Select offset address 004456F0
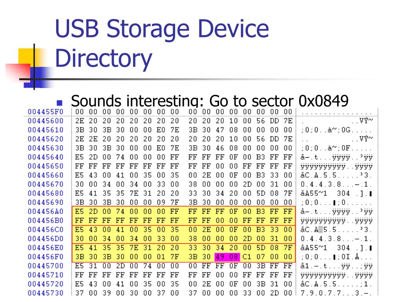Image resolution: width=402 pixels, height=302 pixels. coord(46,257)
